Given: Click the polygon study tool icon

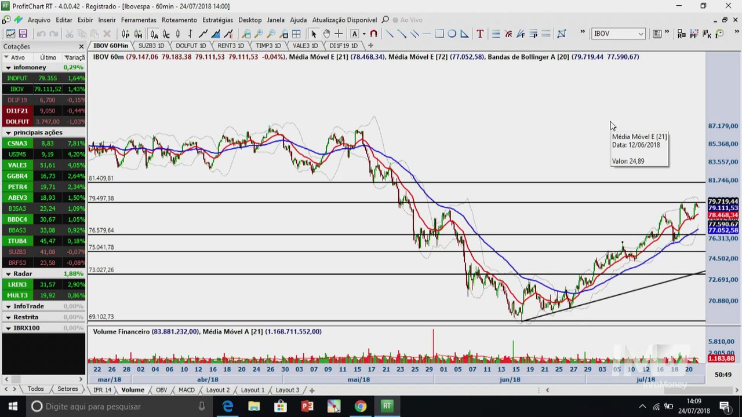Looking at the screenshot, I should click(x=562, y=34).
